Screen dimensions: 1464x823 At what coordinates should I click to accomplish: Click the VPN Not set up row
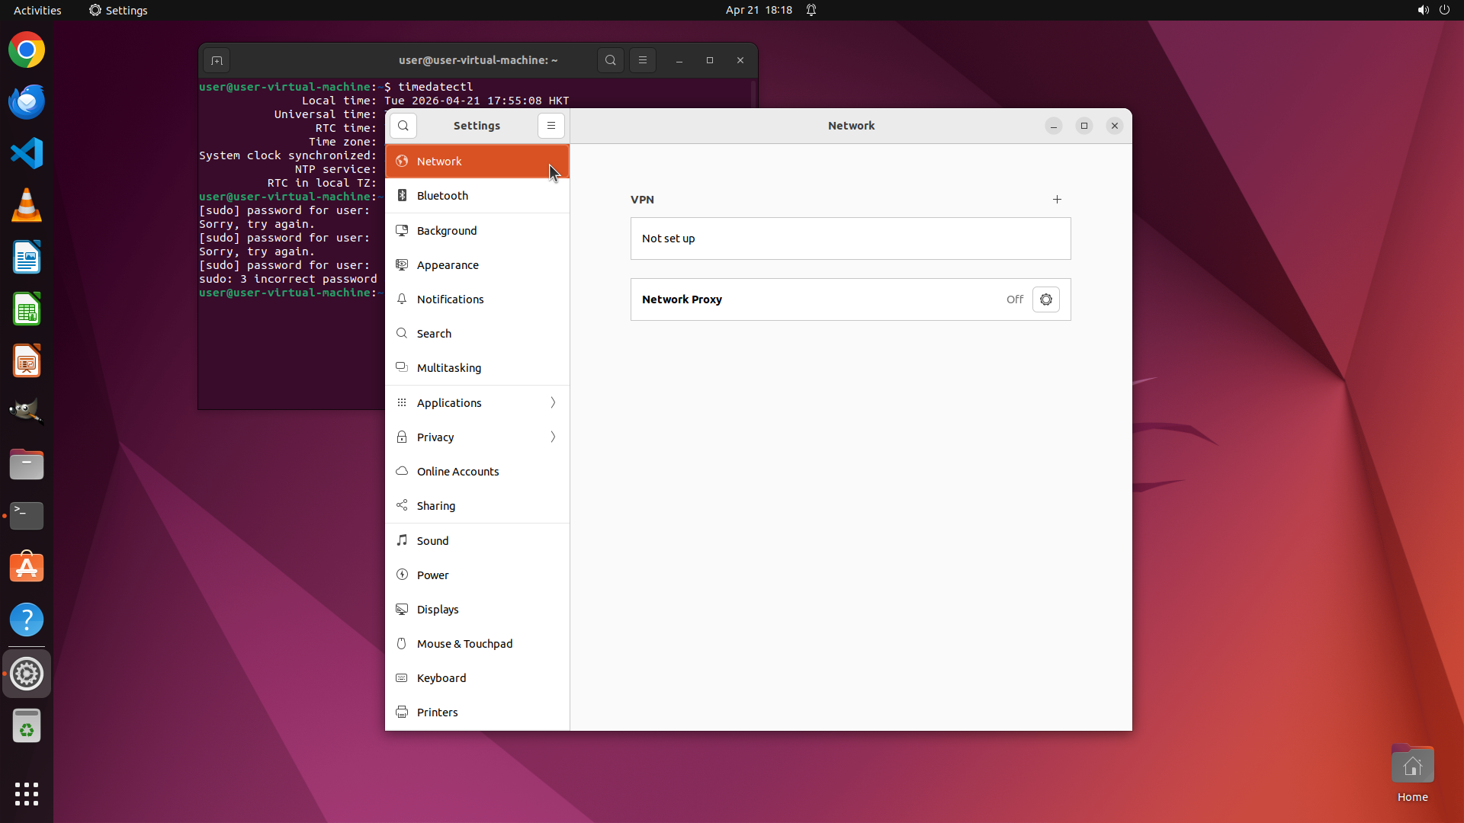(x=850, y=239)
